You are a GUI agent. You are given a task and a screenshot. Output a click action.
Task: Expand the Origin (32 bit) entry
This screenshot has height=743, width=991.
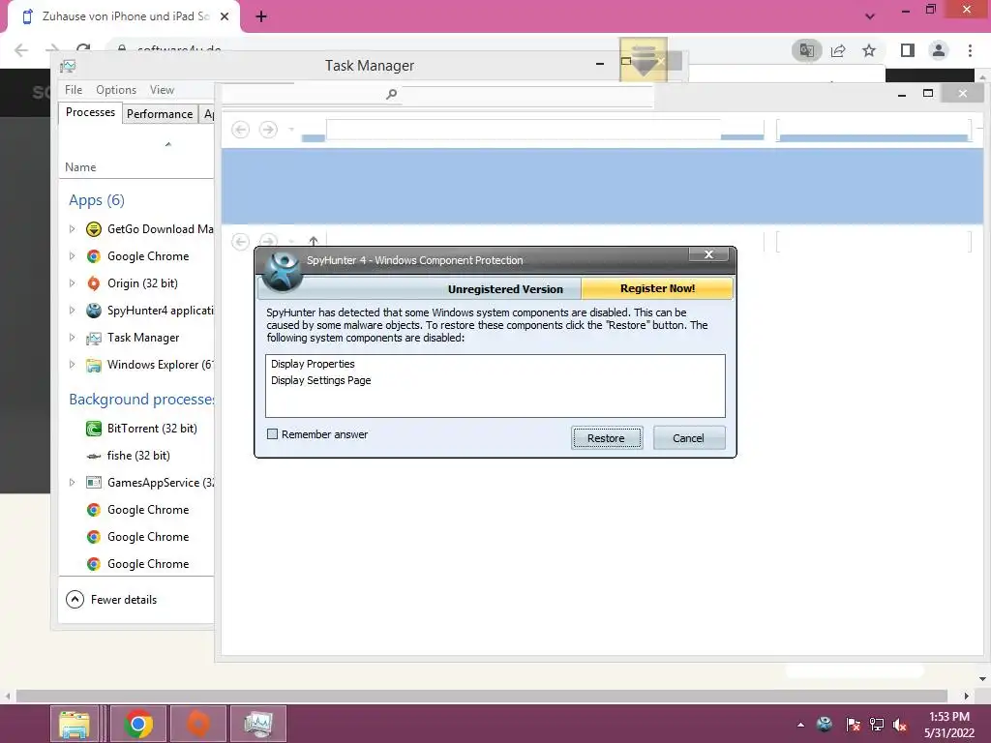tap(72, 283)
